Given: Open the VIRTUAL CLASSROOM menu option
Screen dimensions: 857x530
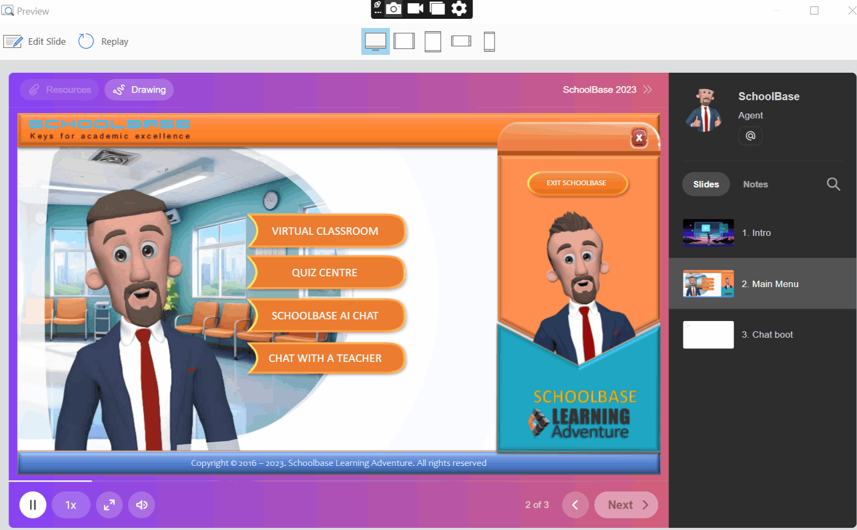Looking at the screenshot, I should (325, 231).
